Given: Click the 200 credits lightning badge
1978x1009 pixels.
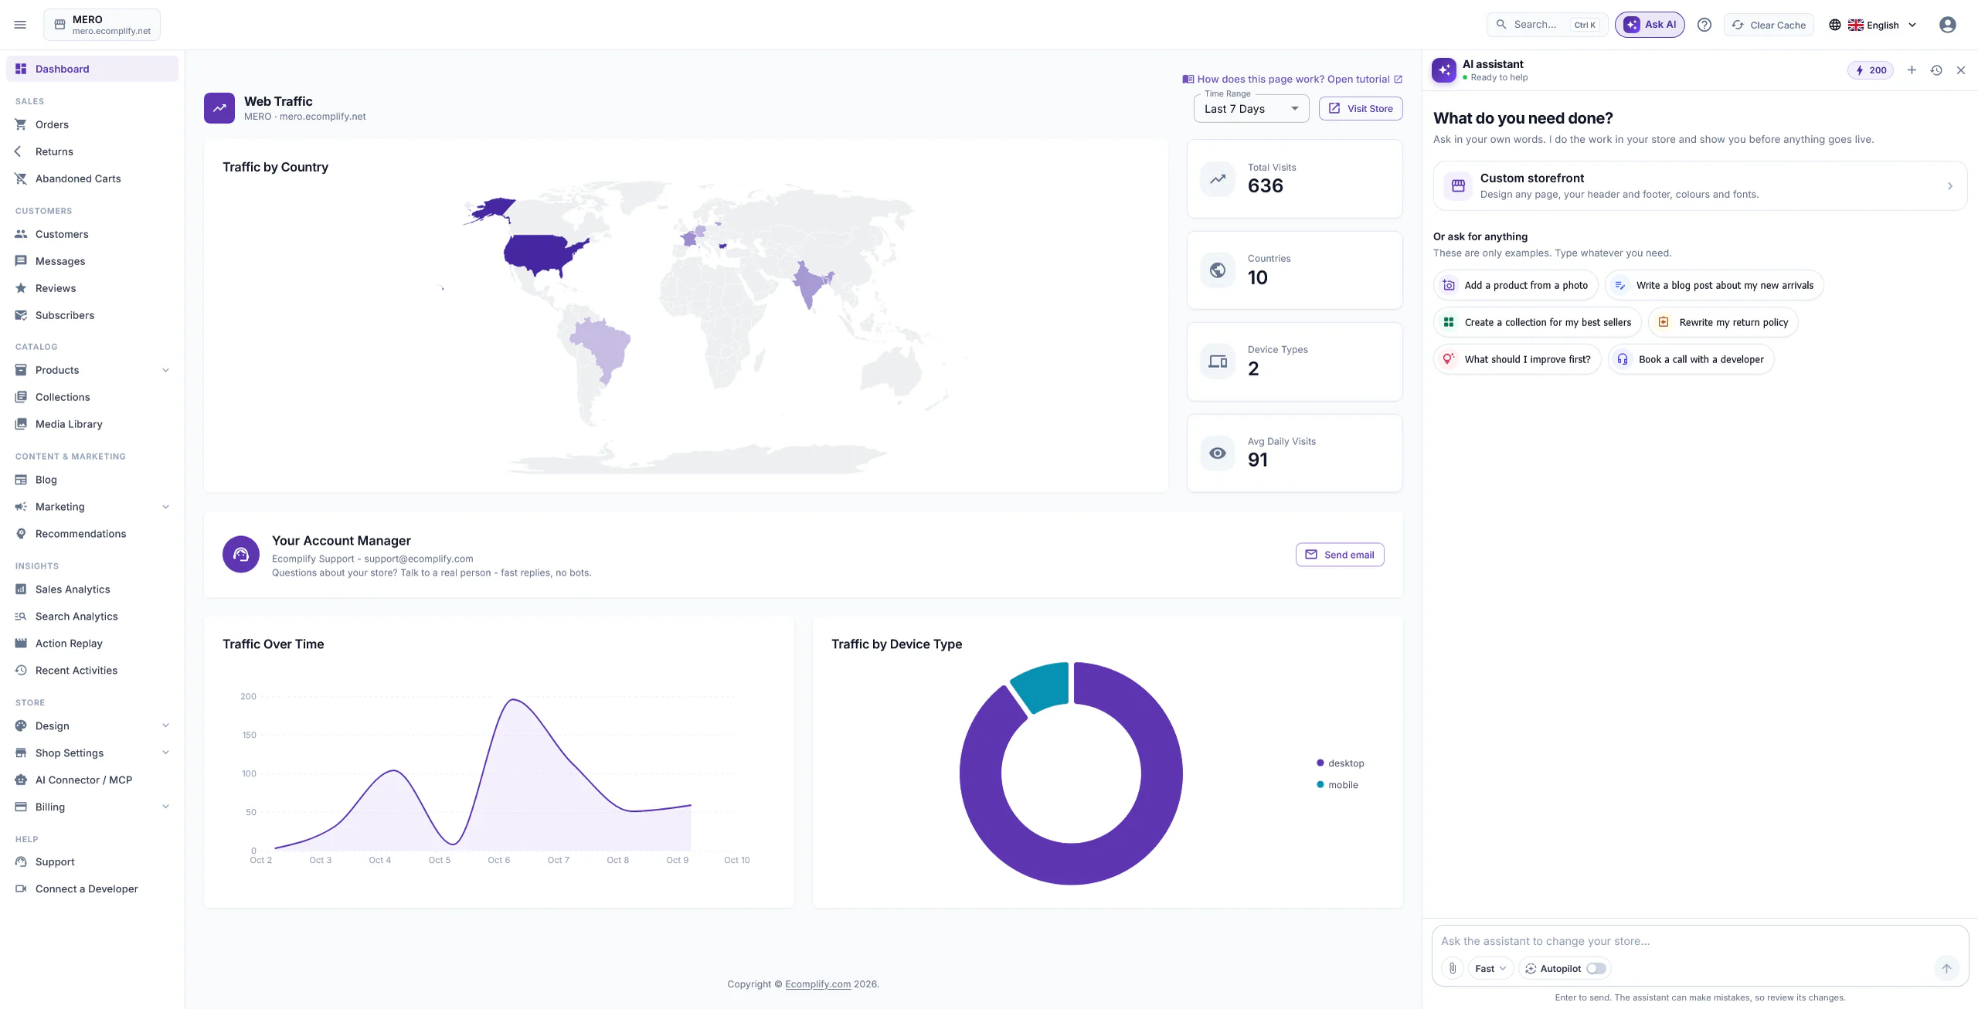Looking at the screenshot, I should (x=1870, y=70).
